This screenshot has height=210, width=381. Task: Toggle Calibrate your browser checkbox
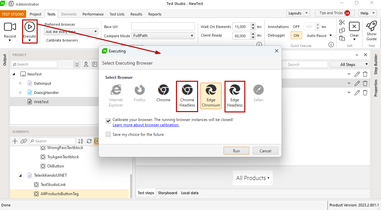coord(108,121)
